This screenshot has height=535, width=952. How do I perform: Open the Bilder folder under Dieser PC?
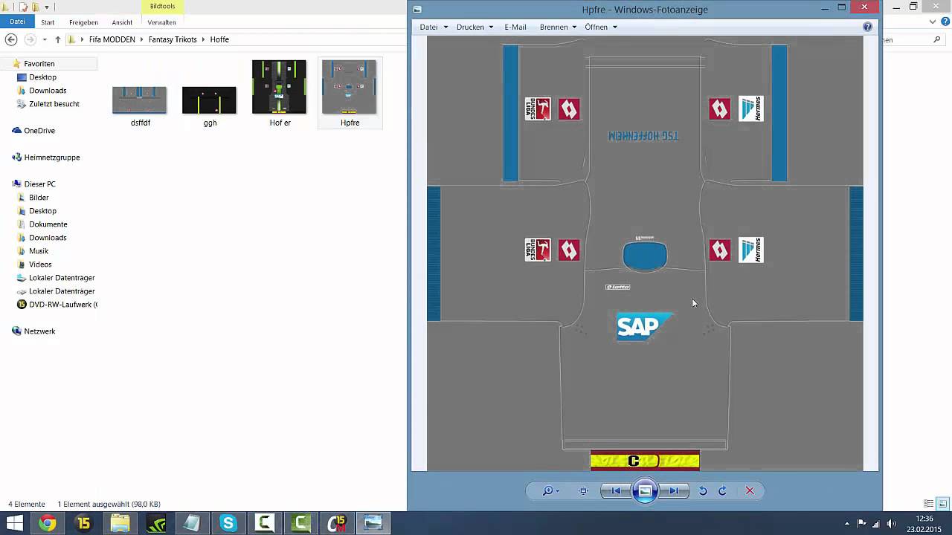[39, 198]
